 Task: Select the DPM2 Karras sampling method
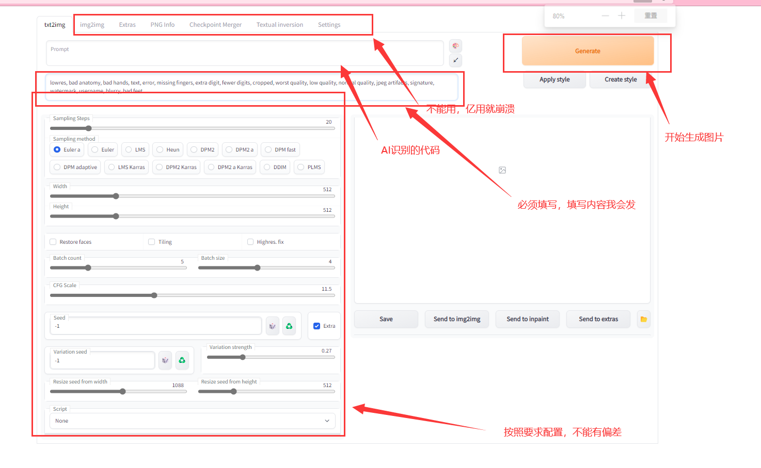click(176, 167)
